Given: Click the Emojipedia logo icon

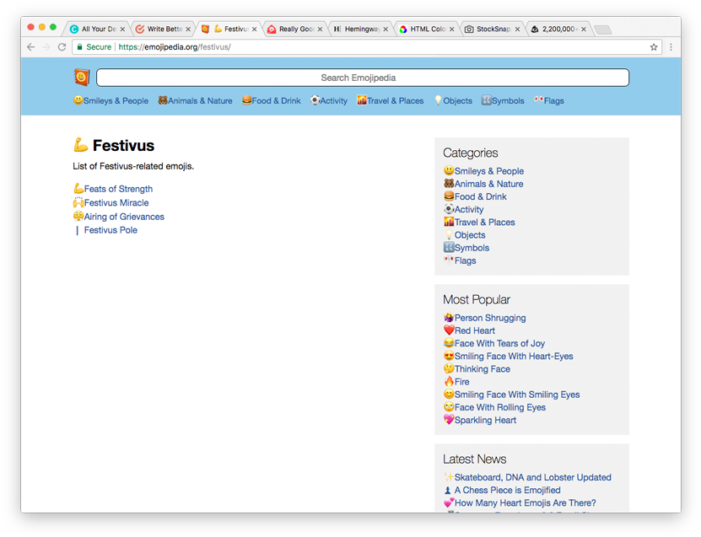Looking at the screenshot, I should 81,77.
